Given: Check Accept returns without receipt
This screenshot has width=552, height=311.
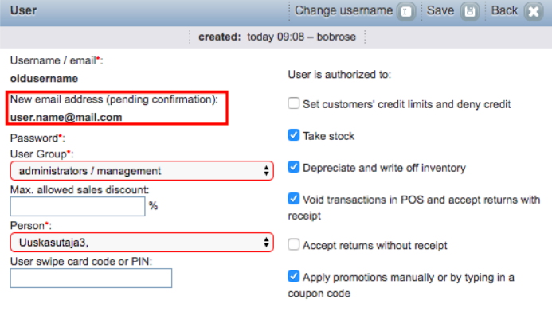Looking at the screenshot, I should point(294,244).
